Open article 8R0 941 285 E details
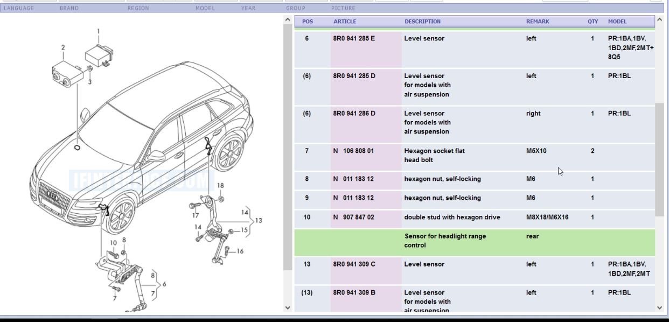The height and width of the screenshot is (322, 669). click(354, 38)
